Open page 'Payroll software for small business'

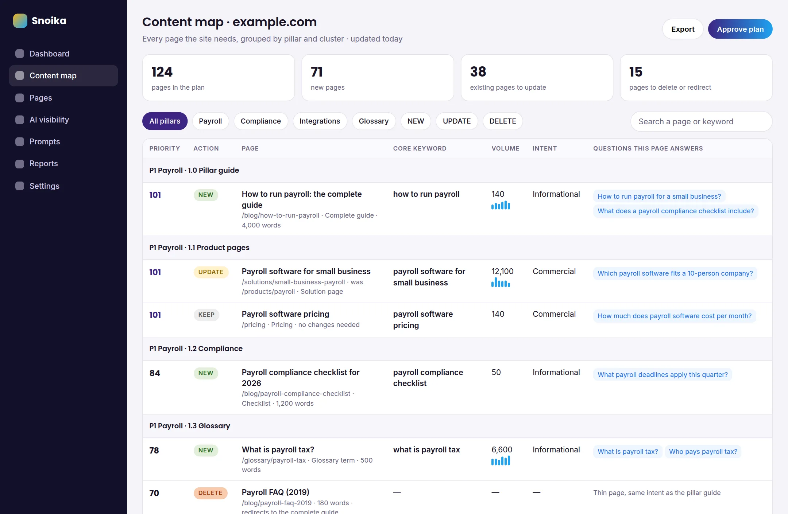click(x=306, y=272)
